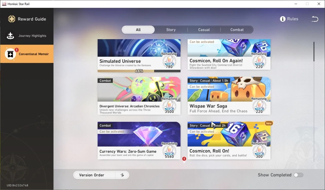Click the Simulated Universe 68% progress bar
Viewport: 325px width, 190px height.
tap(139, 71)
